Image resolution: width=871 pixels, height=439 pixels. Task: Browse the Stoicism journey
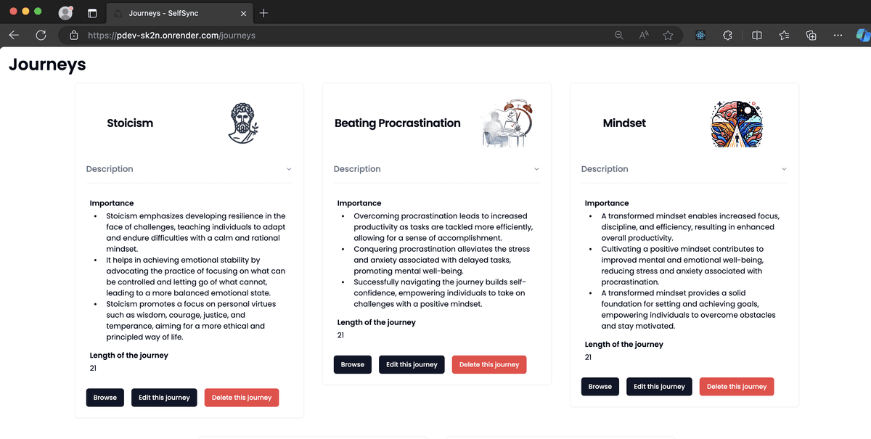[105, 398]
